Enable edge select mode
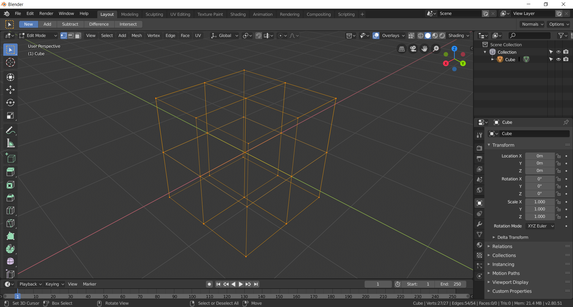The height and width of the screenshot is (307, 573). pyautogui.click(x=71, y=35)
